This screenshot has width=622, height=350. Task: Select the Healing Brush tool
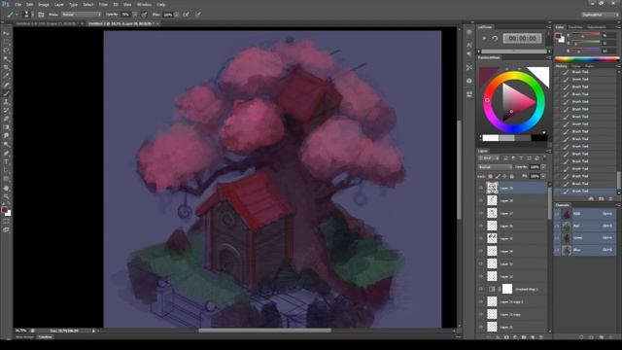point(6,85)
